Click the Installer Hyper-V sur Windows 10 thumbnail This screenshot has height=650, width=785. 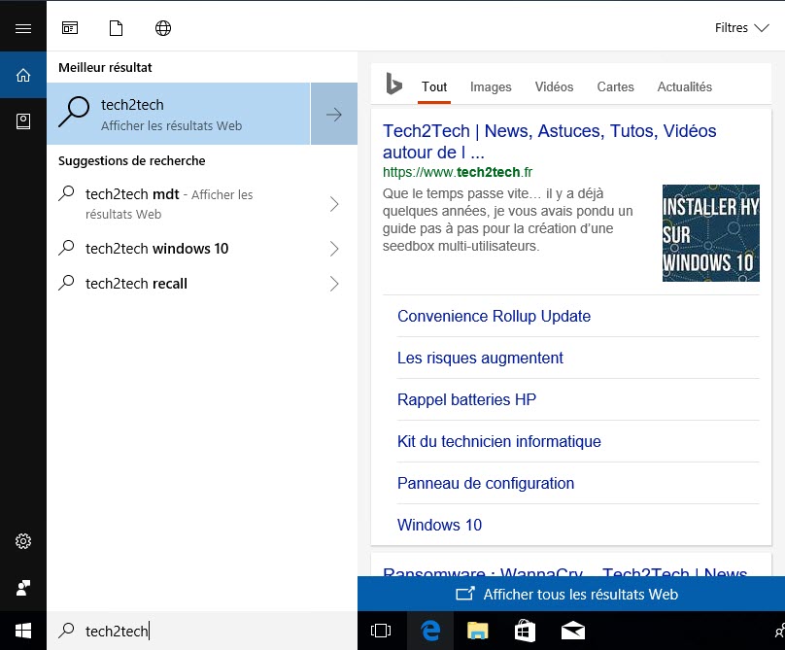coord(711,233)
